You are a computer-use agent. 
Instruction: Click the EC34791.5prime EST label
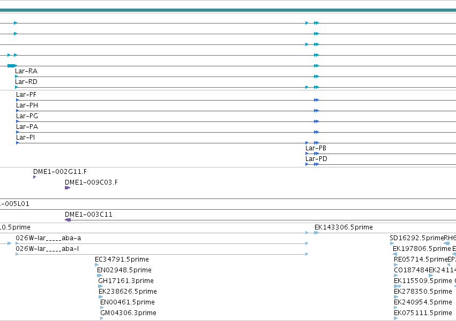122,260
